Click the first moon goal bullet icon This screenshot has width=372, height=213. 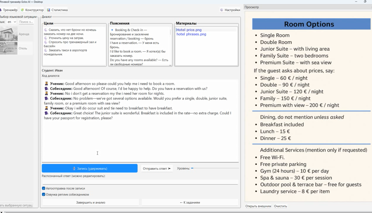(x=46, y=30)
